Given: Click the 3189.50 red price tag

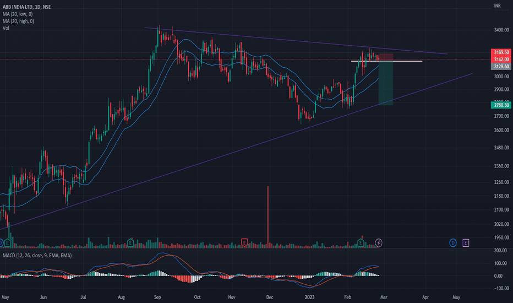Looking at the screenshot, I should click(x=501, y=52).
